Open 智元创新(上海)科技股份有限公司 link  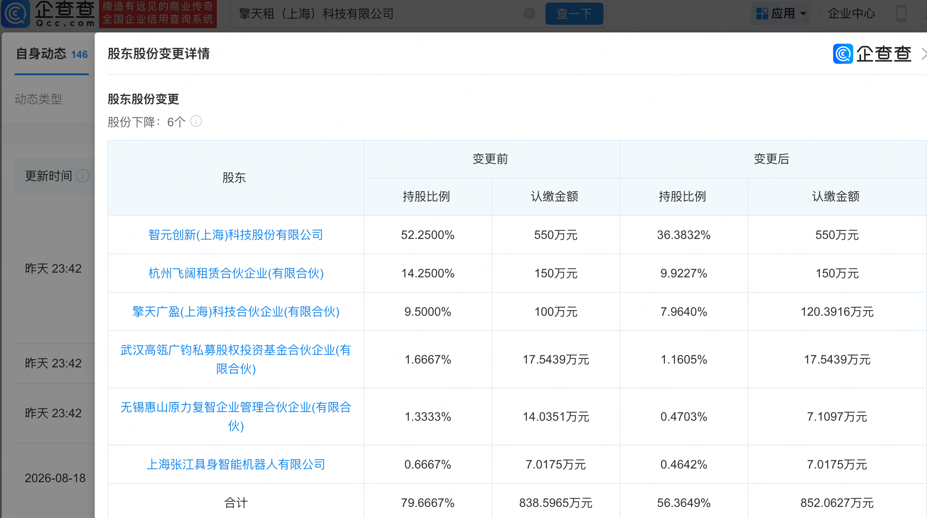tap(236, 235)
